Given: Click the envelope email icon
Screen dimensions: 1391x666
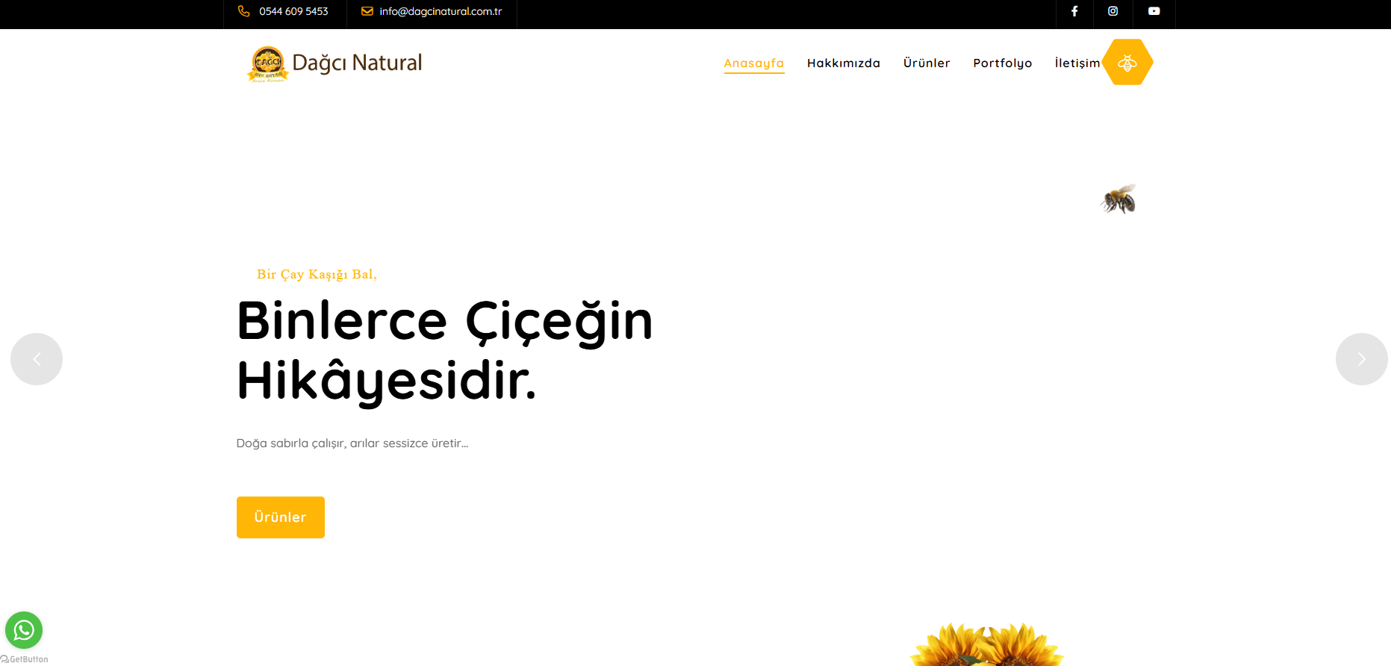Looking at the screenshot, I should pos(367,11).
